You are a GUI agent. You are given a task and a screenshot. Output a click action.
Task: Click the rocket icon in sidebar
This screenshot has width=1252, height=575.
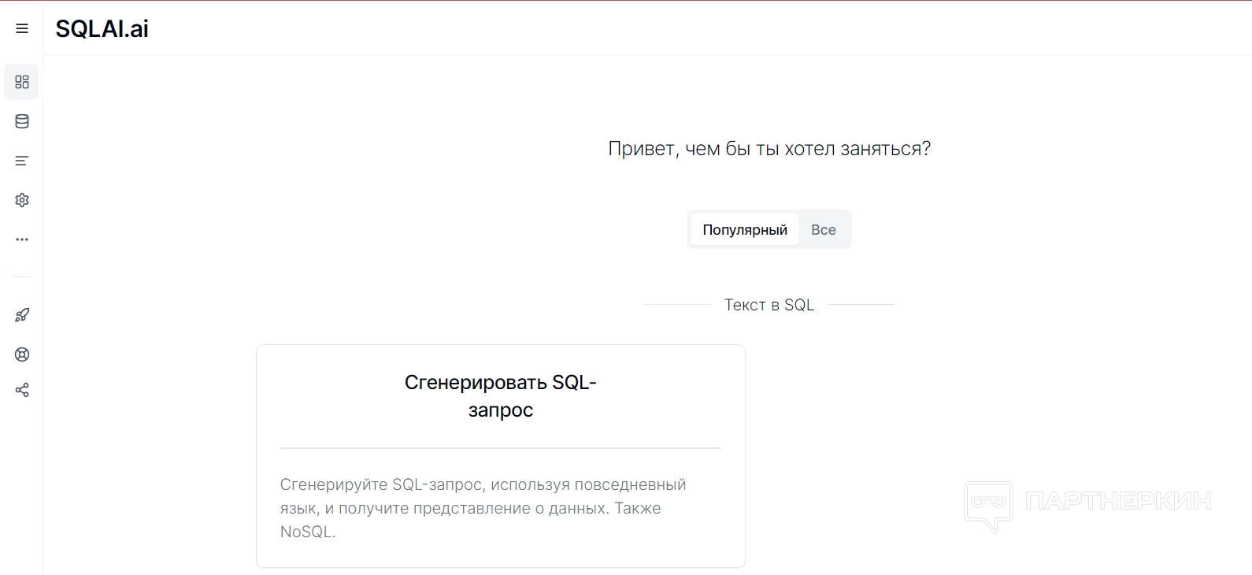(22, 315)
